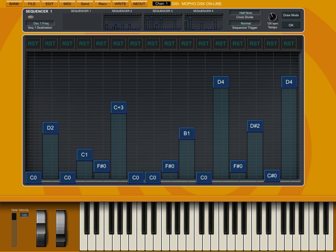This screenshot has height=252, width=336.
Task: Toggle the RST button above step C1
Action: pyautogui.click(x=84, y=44)
